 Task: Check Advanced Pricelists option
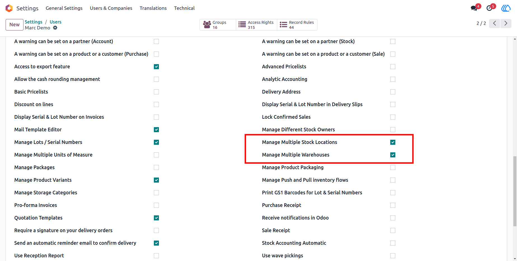[x=393, y=67]
